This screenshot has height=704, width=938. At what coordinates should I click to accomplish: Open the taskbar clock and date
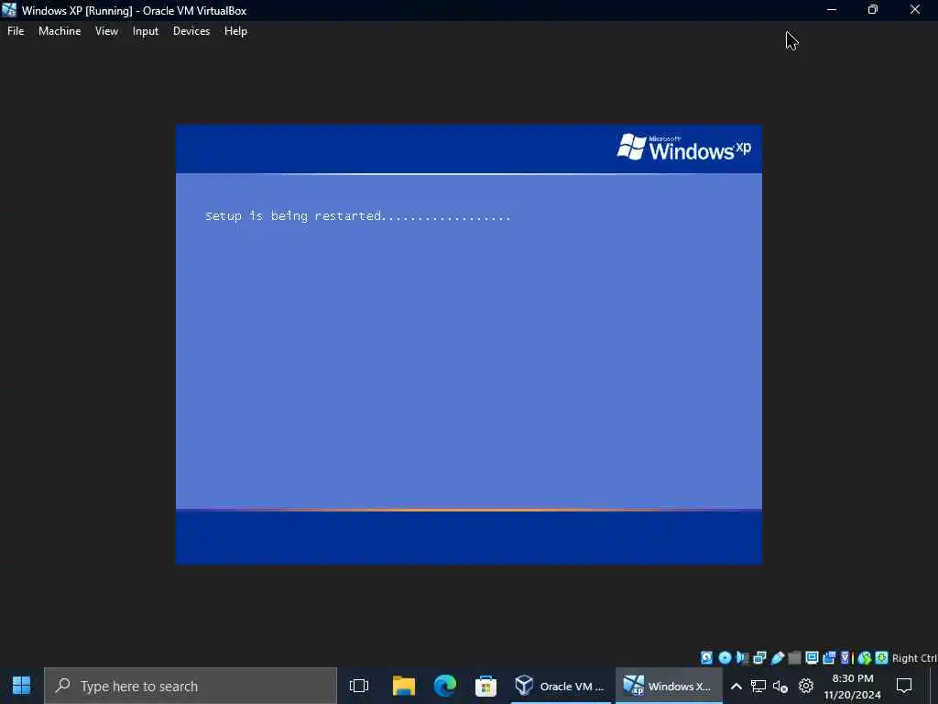853,687
